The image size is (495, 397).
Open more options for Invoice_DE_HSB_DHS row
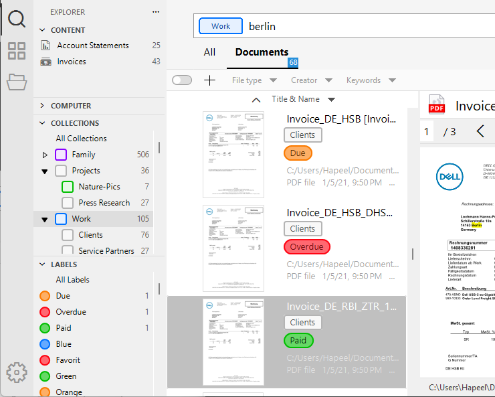click(392, 277)
